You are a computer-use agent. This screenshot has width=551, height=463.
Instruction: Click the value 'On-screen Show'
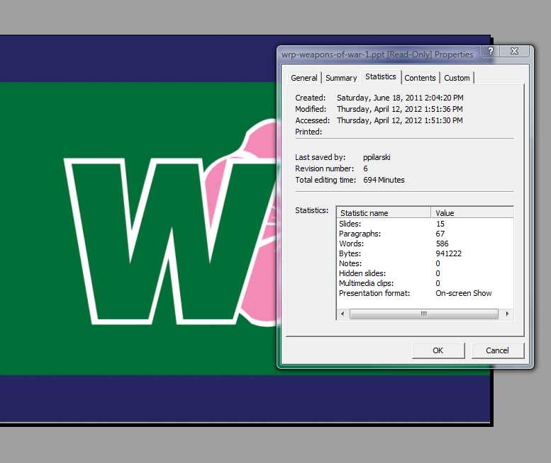[x=464, y=293]
